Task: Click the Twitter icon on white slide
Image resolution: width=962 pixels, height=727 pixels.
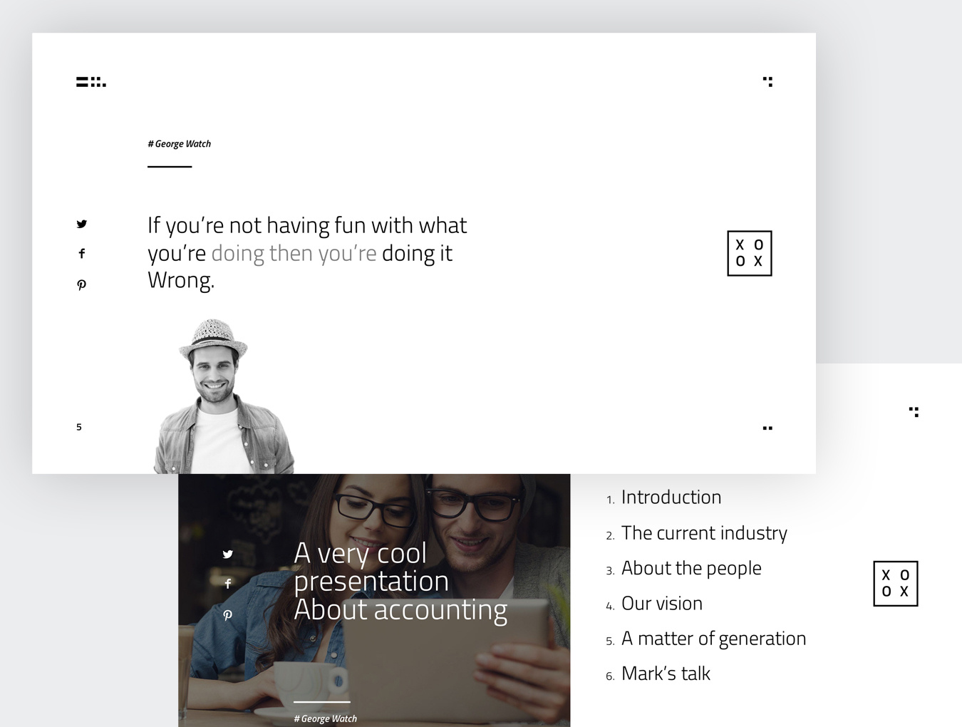Action: pos(82,224)
